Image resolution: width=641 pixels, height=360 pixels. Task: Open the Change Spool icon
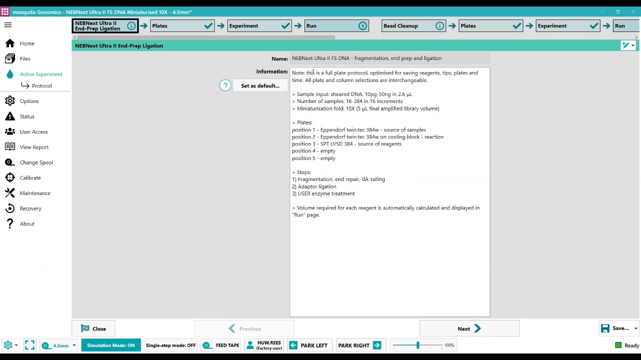pos(10,162)
